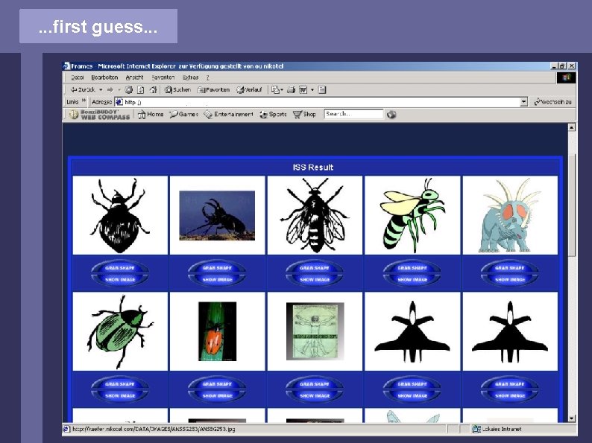This screenshot has height=443, width=592.
Task: Click Show Image under black fly drawing
Action: pos(315,280)
